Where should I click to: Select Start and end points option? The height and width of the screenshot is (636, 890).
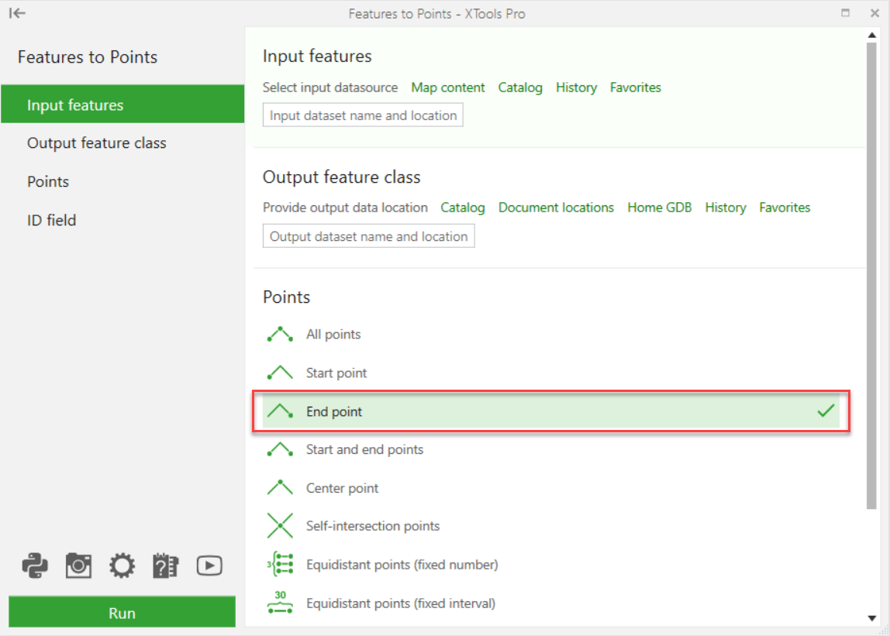pos(364,450)
